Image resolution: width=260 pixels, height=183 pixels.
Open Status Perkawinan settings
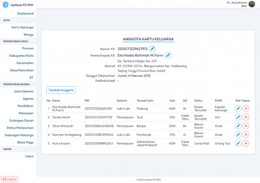[20, 128]
